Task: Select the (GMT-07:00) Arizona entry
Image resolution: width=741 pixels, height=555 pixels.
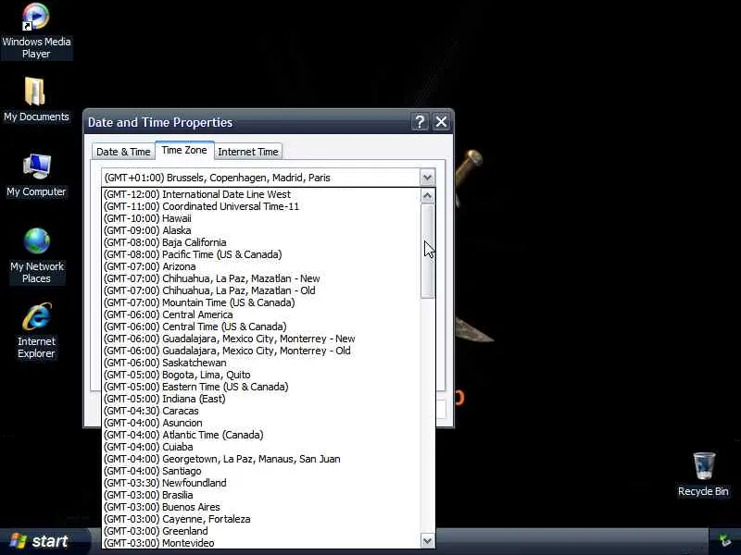Action: pos(261,266)
